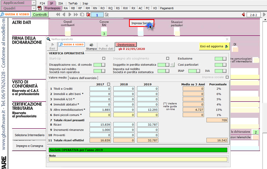Tick the Start-Up checkbox

(104, 58)
